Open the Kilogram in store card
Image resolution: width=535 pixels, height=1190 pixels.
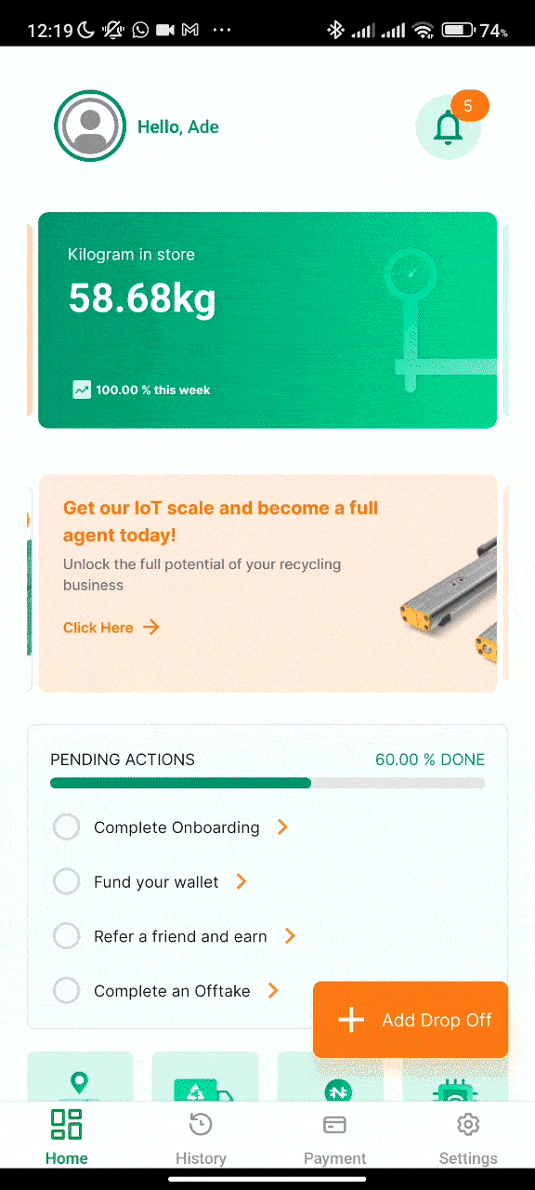267,320
